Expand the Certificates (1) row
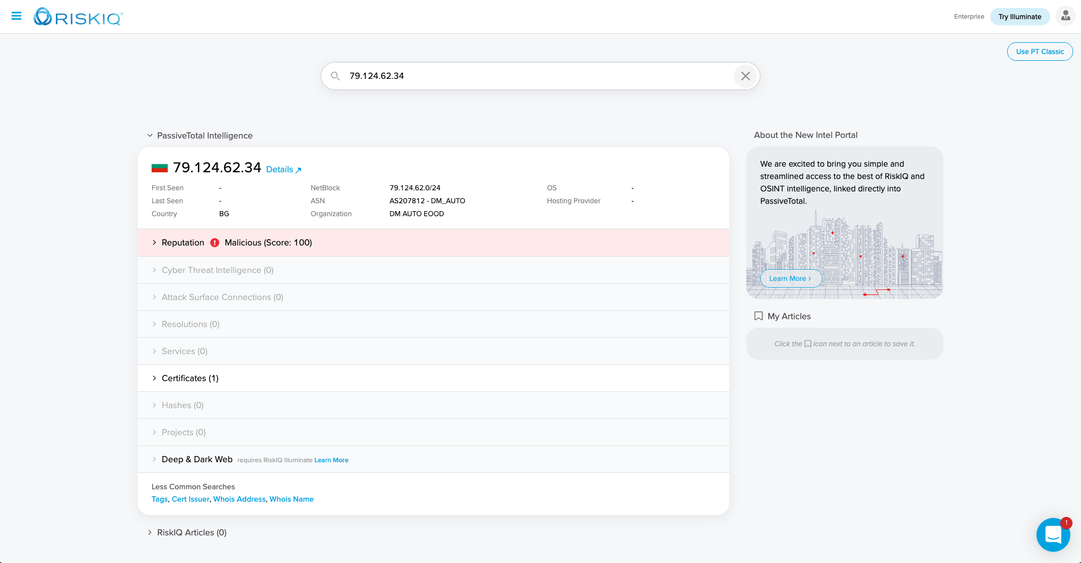Screen dimensions: 1081x563 (154, 378)
